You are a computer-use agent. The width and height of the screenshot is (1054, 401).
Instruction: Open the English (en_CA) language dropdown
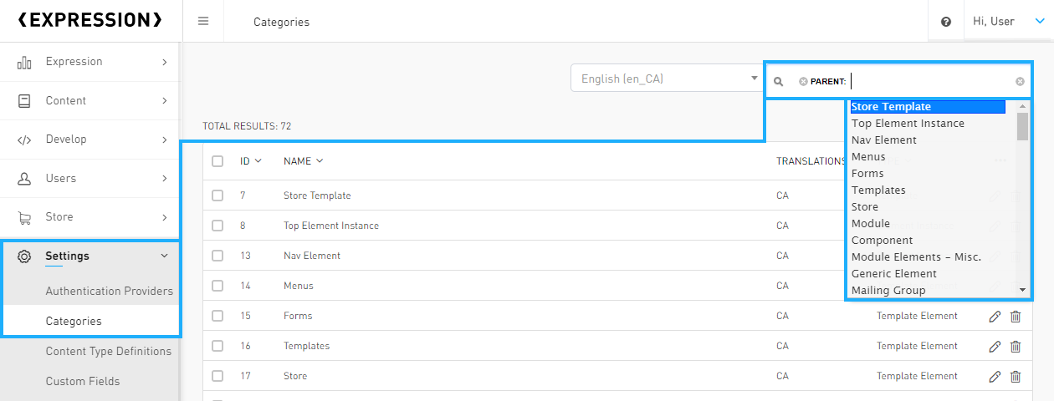665,79
